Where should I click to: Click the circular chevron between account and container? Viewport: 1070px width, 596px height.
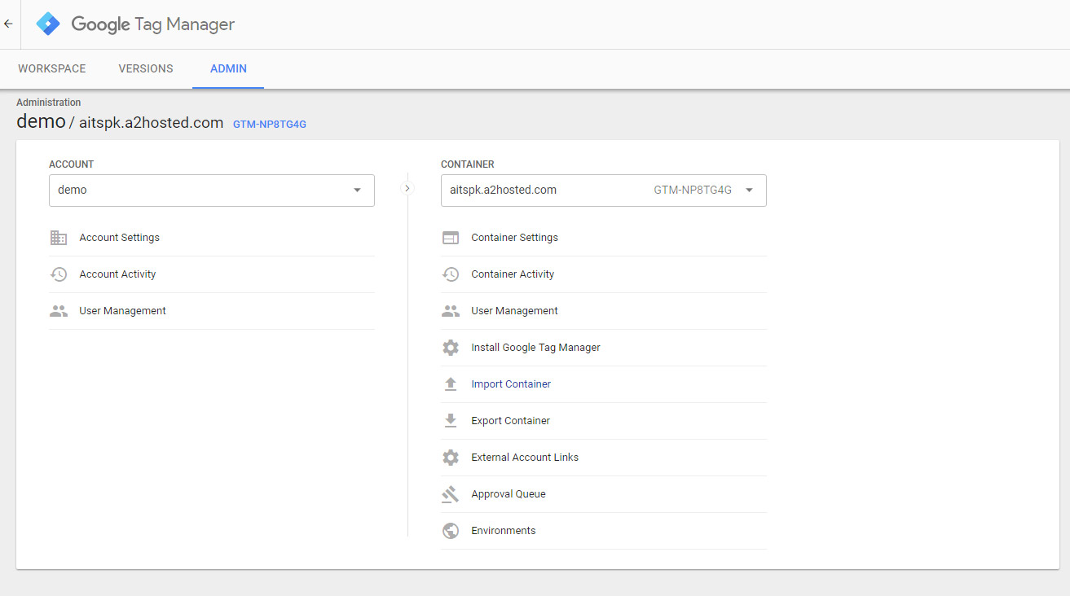[407, 188]
